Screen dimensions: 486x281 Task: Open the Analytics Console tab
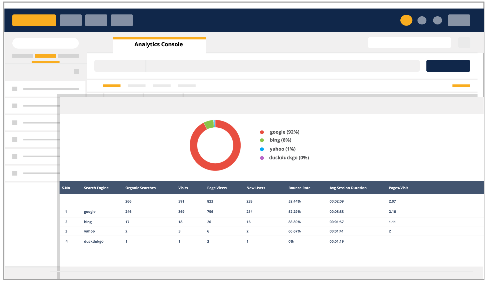coord(159,44)
